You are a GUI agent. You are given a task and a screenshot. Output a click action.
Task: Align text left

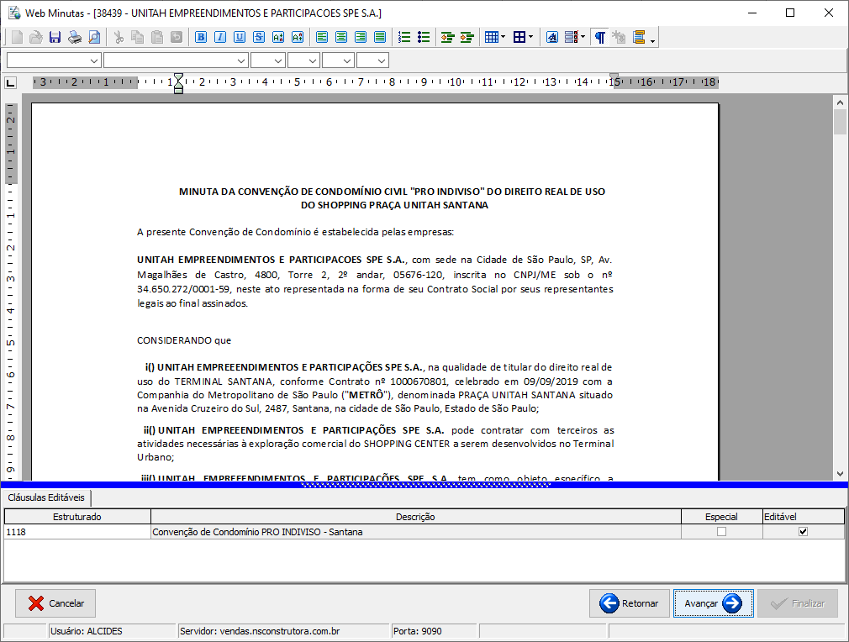322,37
